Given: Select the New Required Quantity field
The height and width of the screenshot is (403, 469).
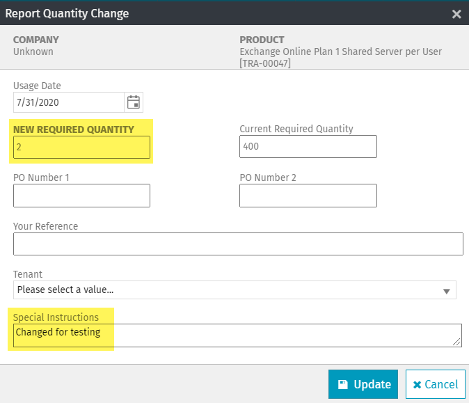Looking at the screenshot, I should (x=81, y=147).
